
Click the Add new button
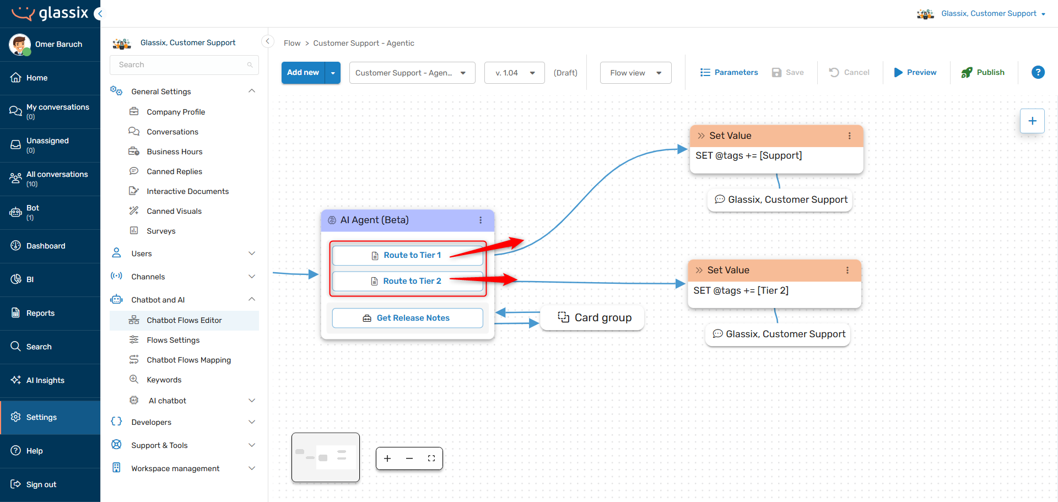pos(303,73)
